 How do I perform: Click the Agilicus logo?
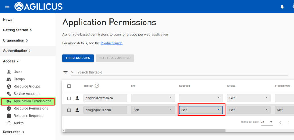click(x=38, y=6)
